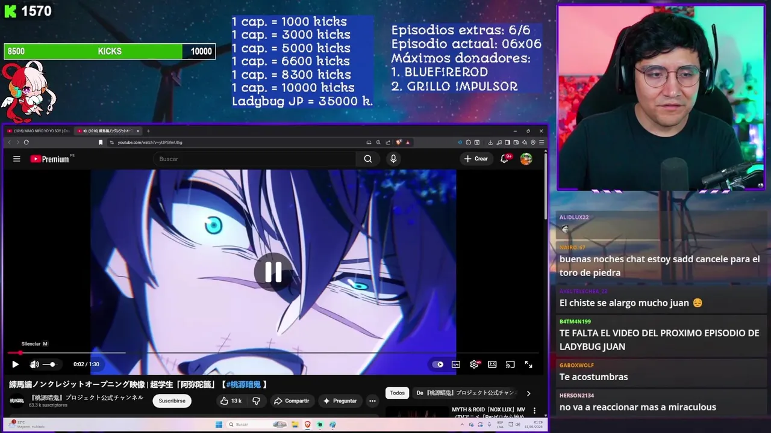Click chat username GABOXWOLF
Image resolution: width=771 pixels, height=433 pixels.
point(576,365)
